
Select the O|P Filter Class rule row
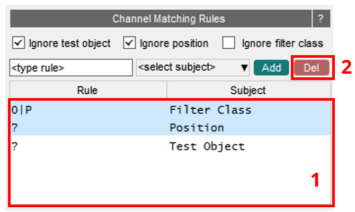click(171, 110)
